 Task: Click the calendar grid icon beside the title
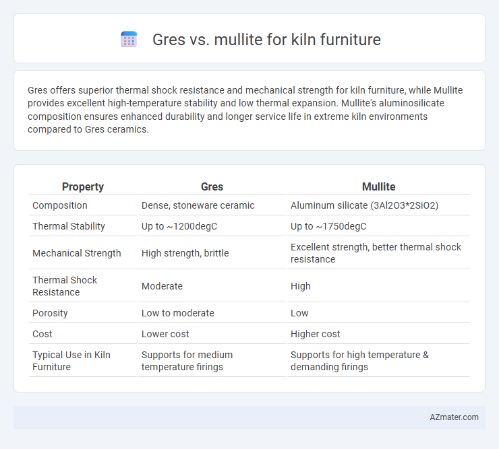129,40
